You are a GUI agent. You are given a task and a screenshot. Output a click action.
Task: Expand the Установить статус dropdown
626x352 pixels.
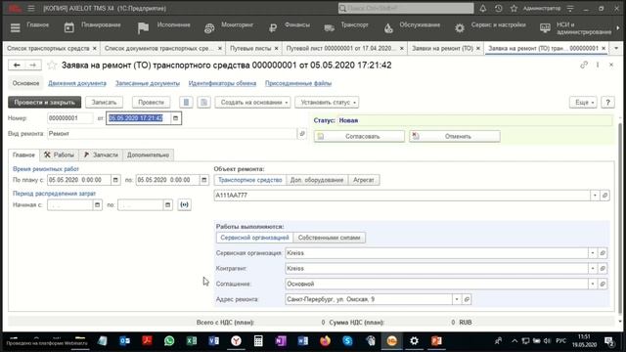(x=327, y=102)
